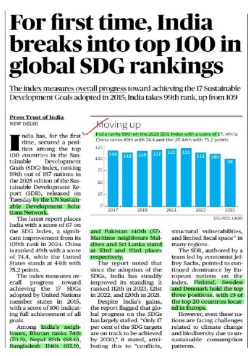Click the 2021 x-axis label
Screen dimensions: 248x356
click(x=172, y=210)
